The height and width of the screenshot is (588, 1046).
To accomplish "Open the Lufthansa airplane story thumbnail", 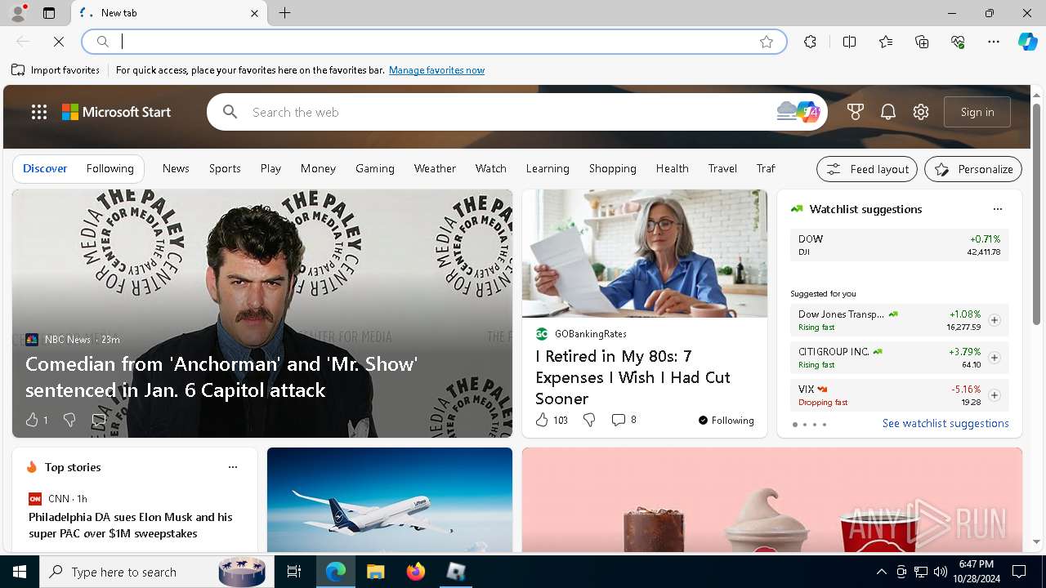I will point(390,500).
